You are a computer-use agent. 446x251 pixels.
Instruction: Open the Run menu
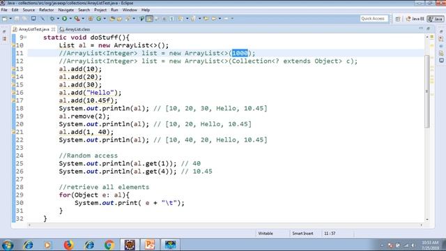click(114, 10)
